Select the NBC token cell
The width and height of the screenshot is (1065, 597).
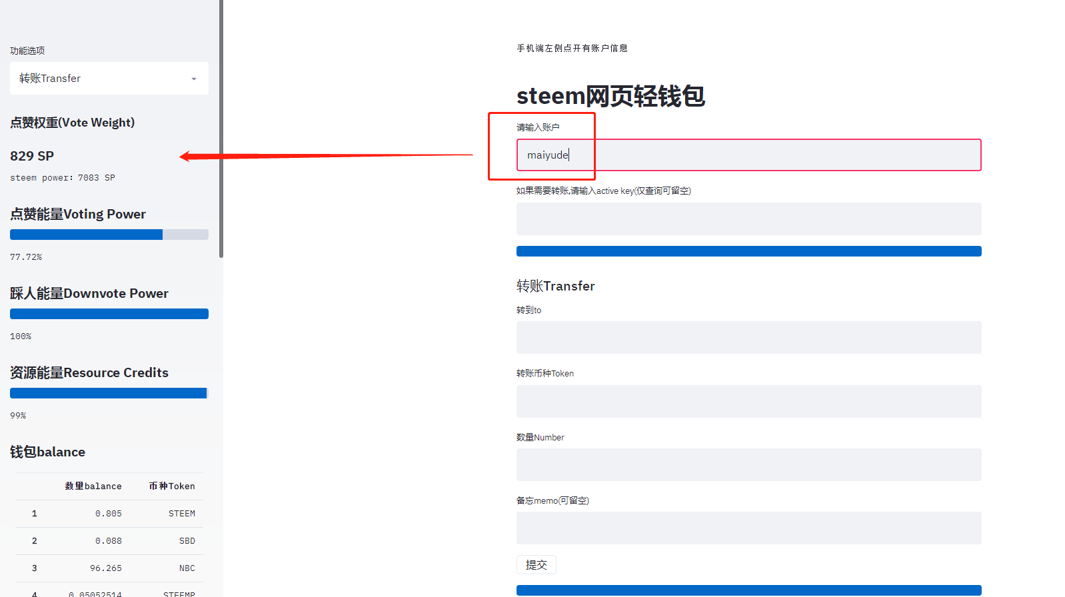pos(187,568)
